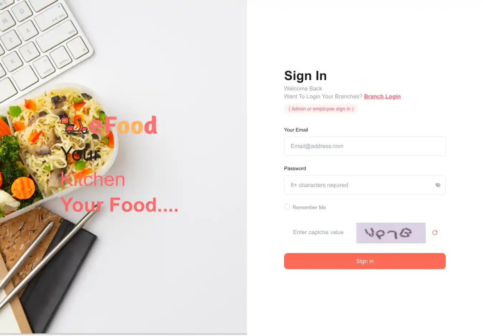Click the eFood scooter logo icon
The width and height of the screenshot is (483, 336).
[x=75, y=126]
